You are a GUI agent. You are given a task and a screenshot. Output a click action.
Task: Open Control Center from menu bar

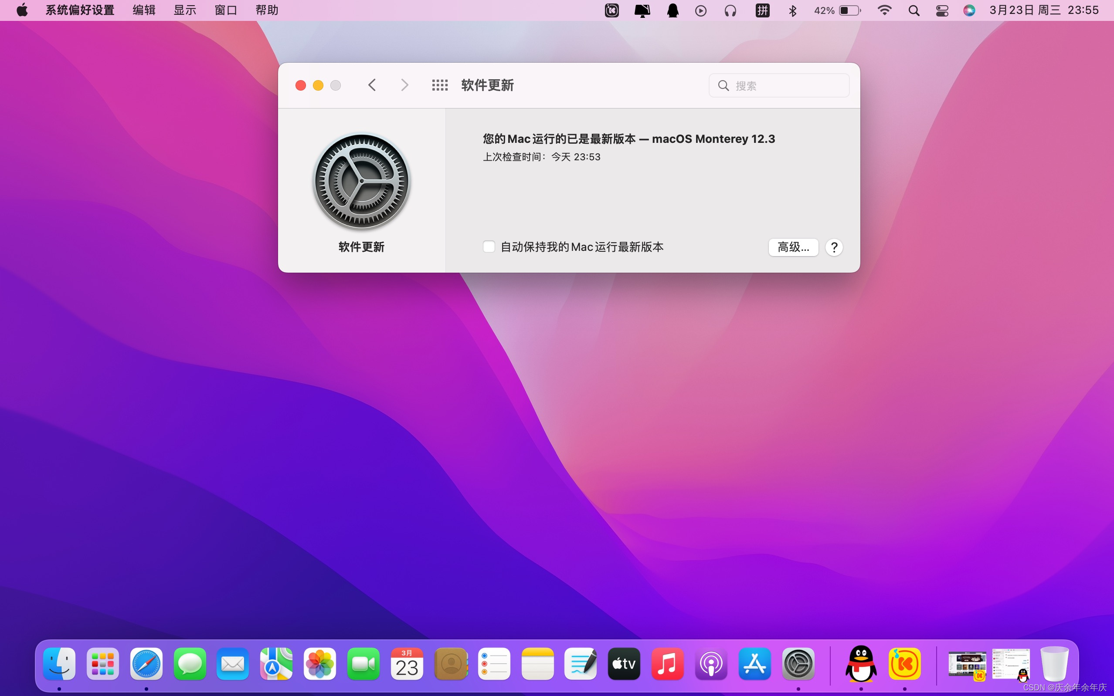click(942, 10)
